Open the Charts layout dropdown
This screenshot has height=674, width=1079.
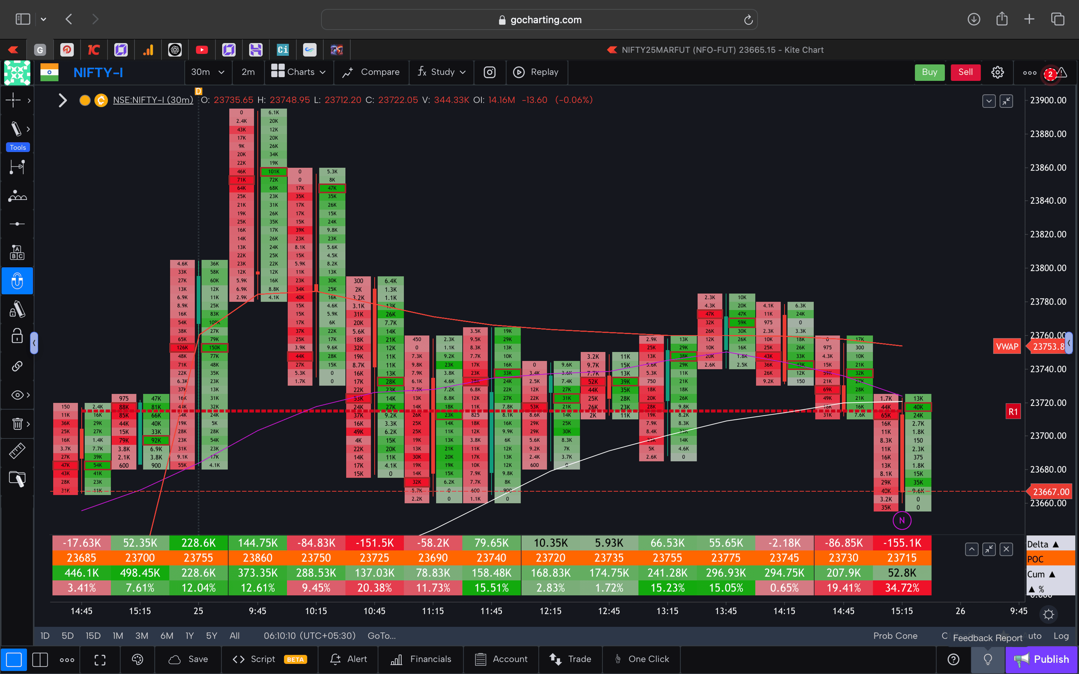299,72
